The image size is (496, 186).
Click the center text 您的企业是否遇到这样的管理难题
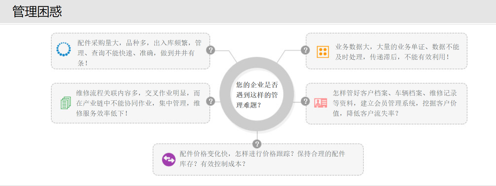(257, 95)
